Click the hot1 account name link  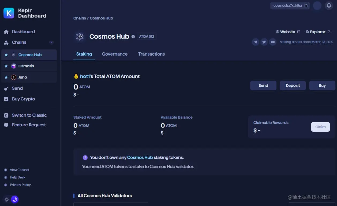tap(85, 76)
